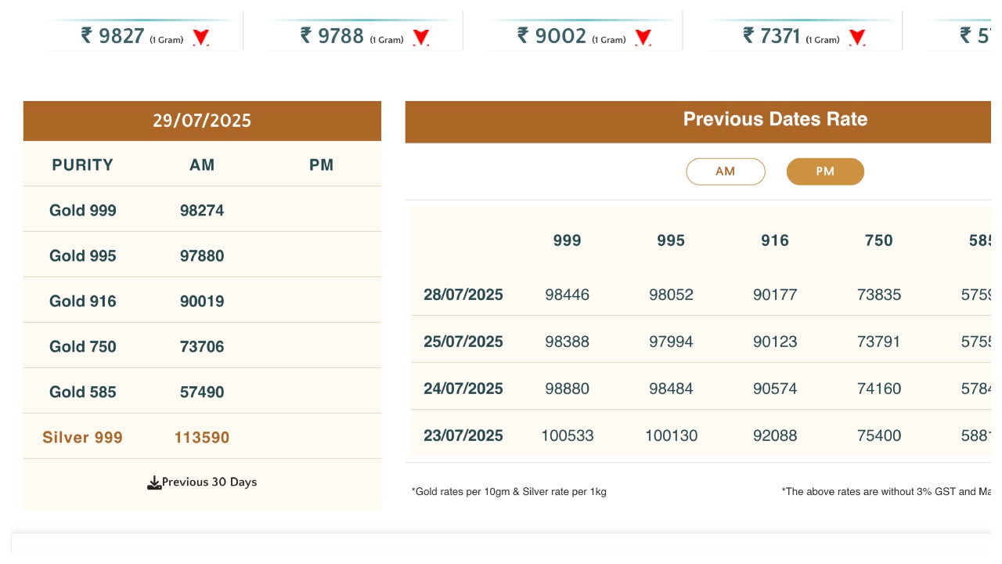The width and height of the screenshot is (1002, 564).
Task: Switch previous dates rates to AM
Action: tap(725, 172)
